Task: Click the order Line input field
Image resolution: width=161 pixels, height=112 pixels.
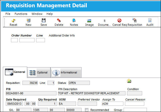Action: (41, 40)
